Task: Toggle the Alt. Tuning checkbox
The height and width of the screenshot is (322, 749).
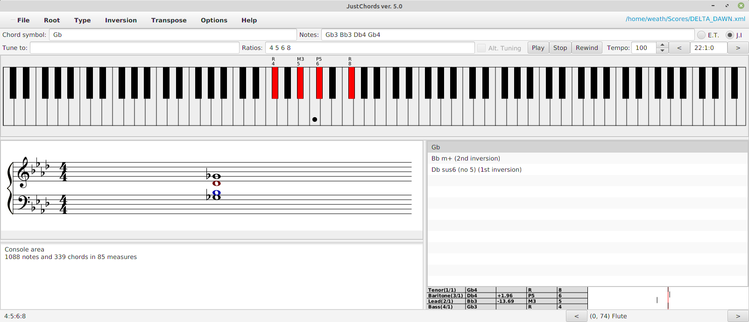Action: (481, 48)
